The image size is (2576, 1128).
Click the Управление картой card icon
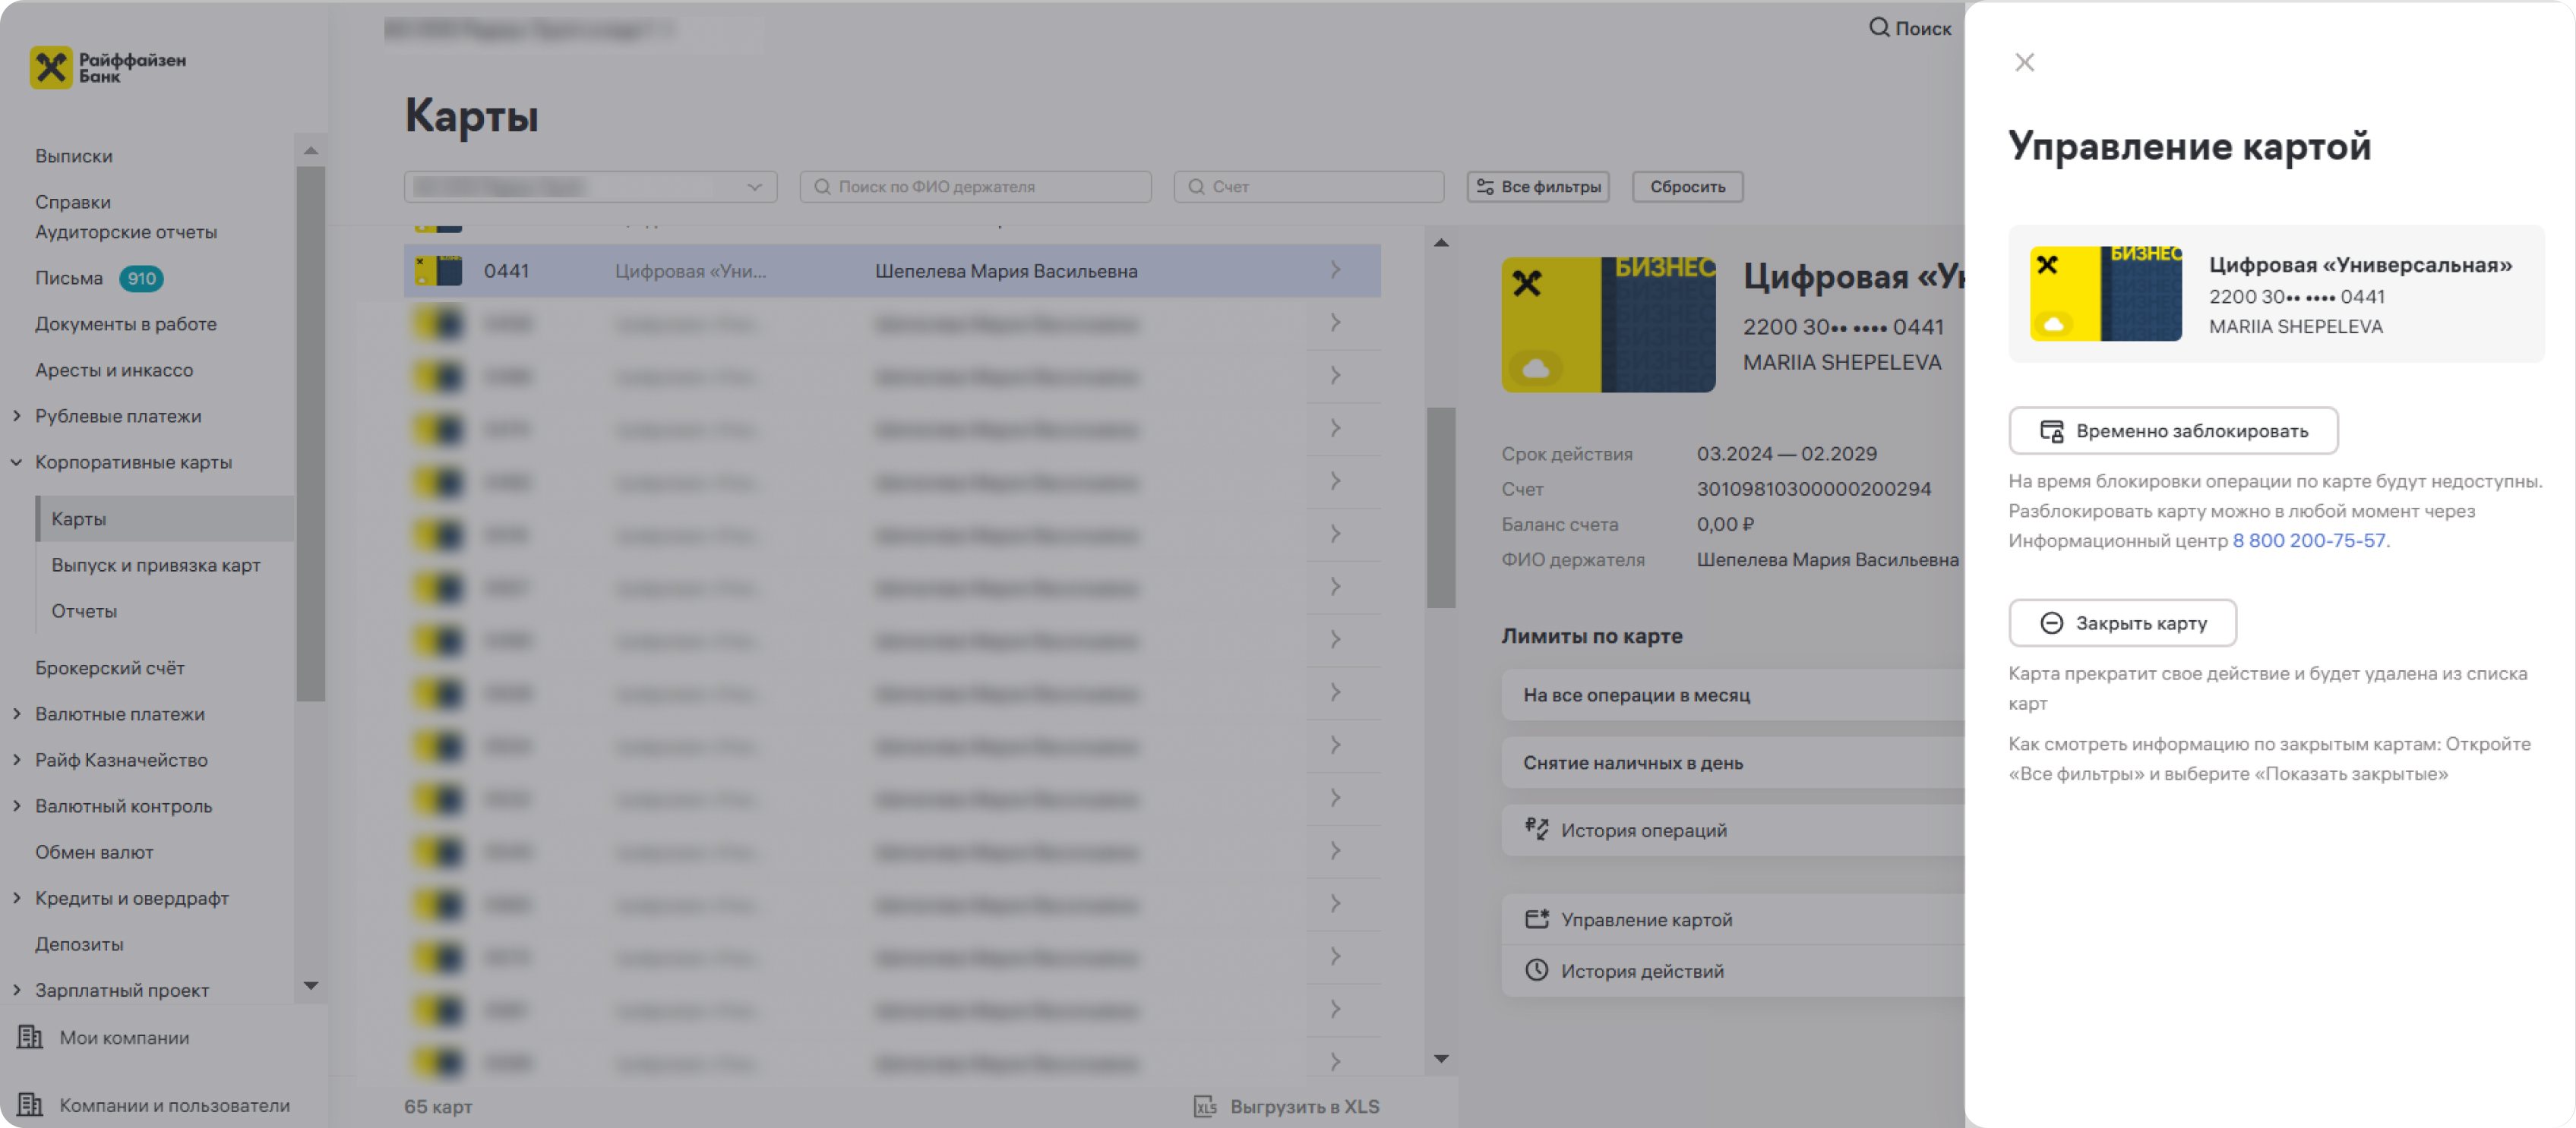click(x=1536, y=919)
